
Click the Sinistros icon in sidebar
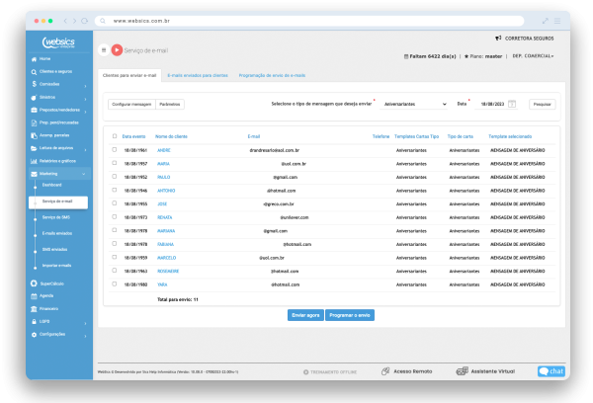pos(34,98)
